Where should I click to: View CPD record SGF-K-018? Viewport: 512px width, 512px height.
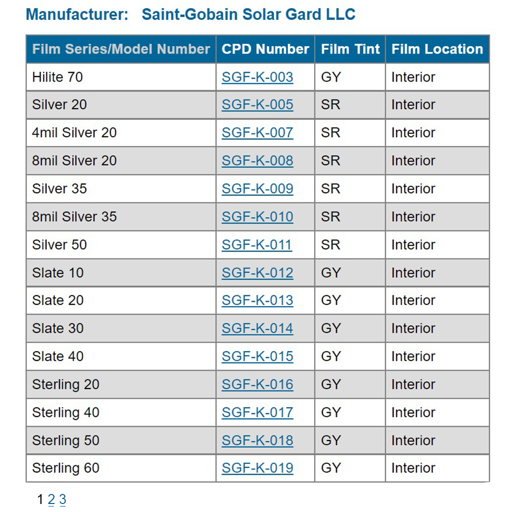point(257,440)
